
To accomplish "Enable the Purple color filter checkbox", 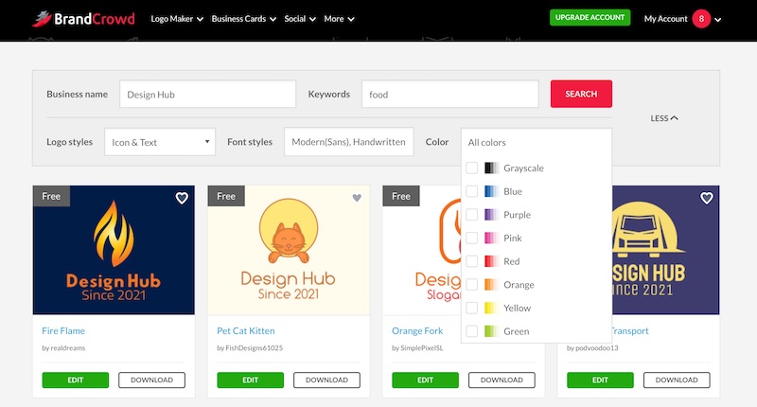I will pos(472,215).
